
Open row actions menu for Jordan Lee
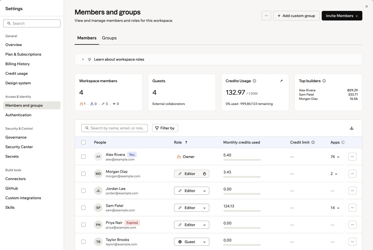point(352,191)
